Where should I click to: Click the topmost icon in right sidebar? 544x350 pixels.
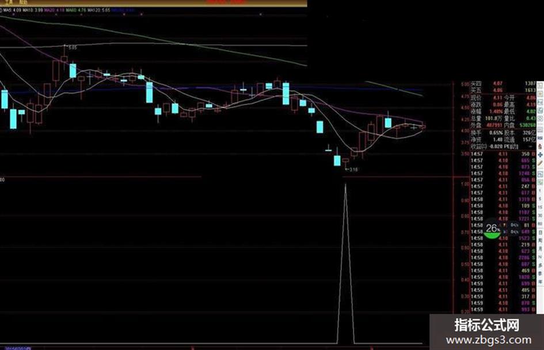pyautogui.click(x=540, y=85)
